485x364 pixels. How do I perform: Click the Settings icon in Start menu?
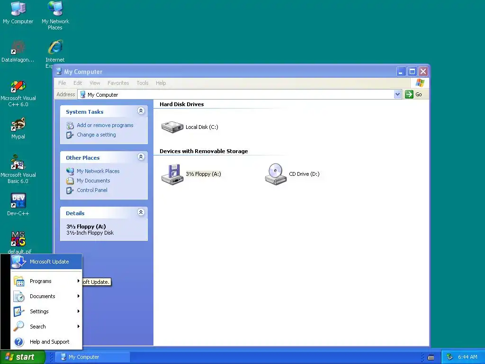[x=19, y=311]
